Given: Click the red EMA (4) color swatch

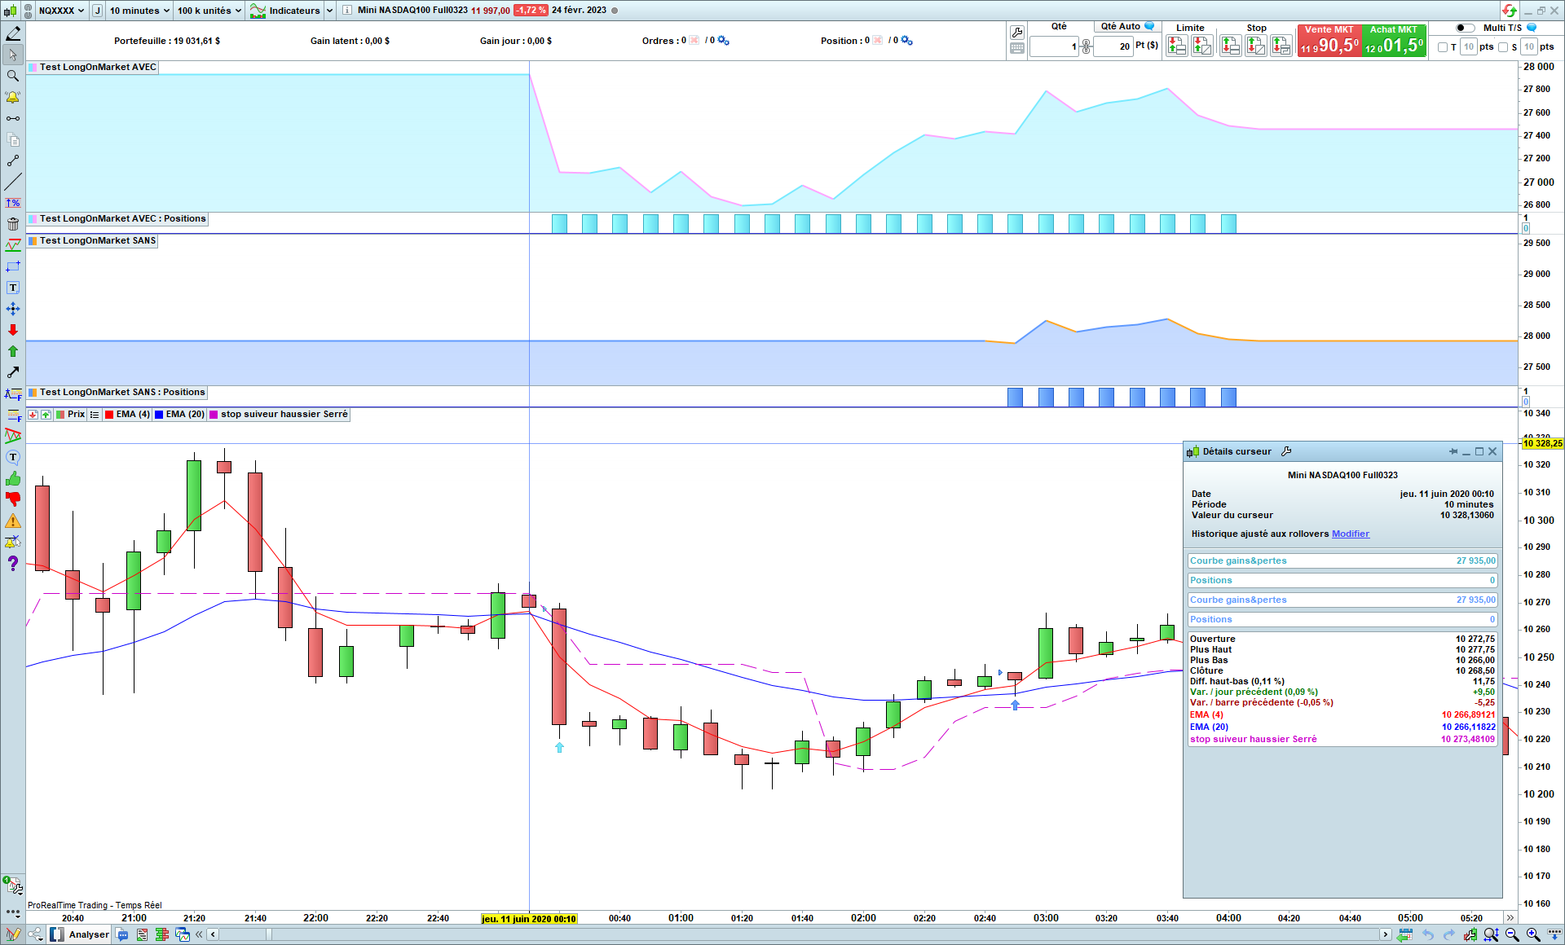Looking at the screenshot, I should (x=109, y=415).
